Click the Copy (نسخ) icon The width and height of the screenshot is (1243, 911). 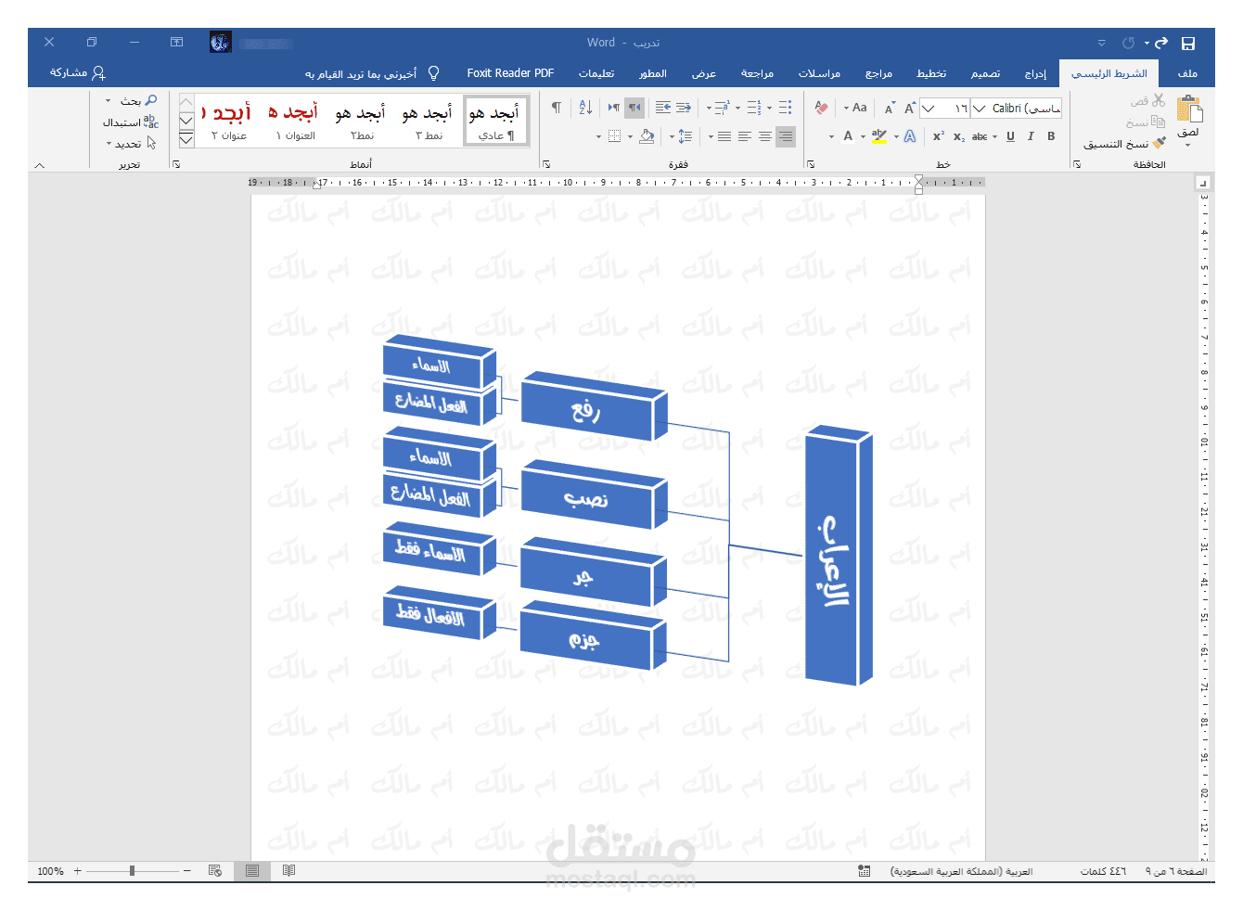click(x=1158, y=122)
